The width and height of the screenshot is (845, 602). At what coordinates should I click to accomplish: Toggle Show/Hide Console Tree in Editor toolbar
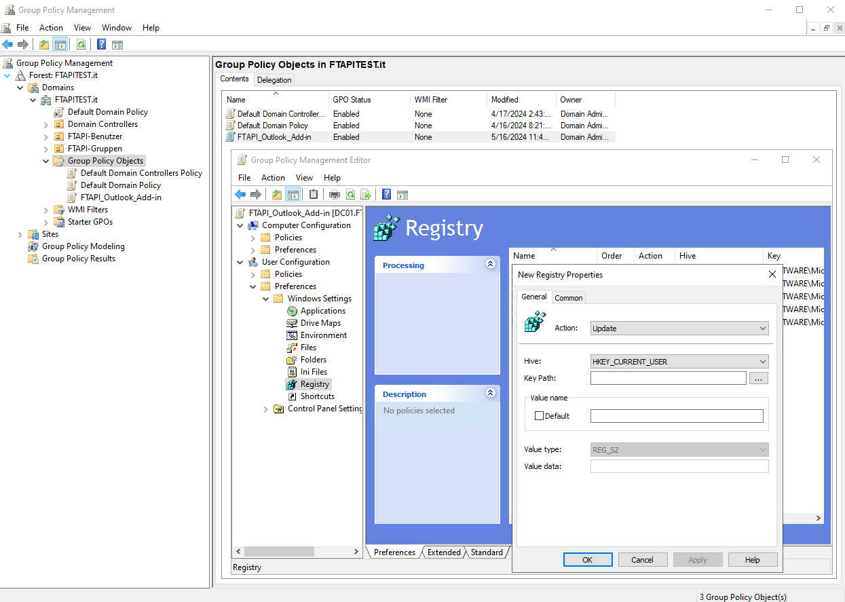(x=293, y=195)
